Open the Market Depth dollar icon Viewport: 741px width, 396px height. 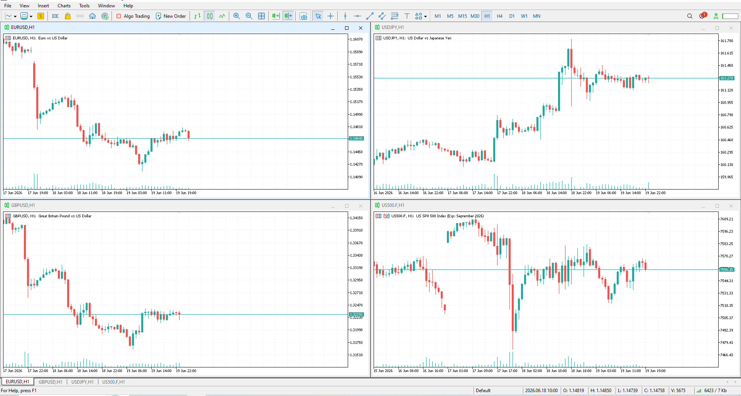coord(41,16)
